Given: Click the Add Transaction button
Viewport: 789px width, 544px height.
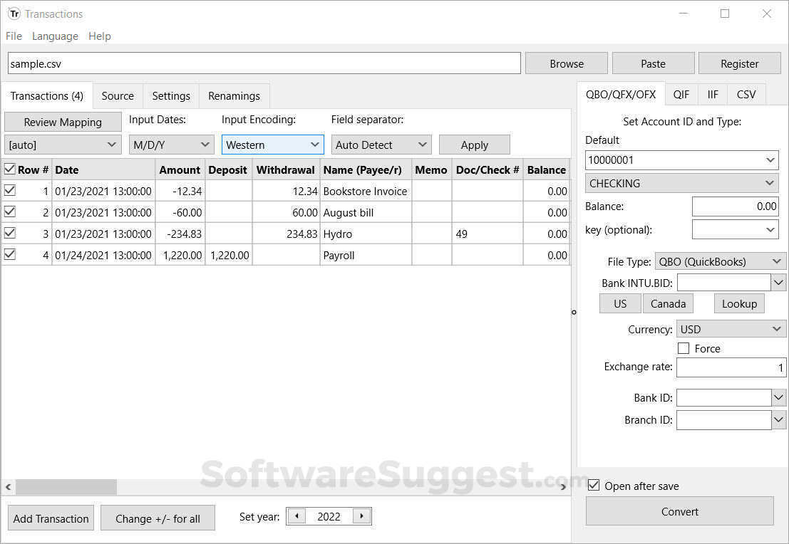Looking at the screenshot, I should pyautogui.click(x=50, y=517).
